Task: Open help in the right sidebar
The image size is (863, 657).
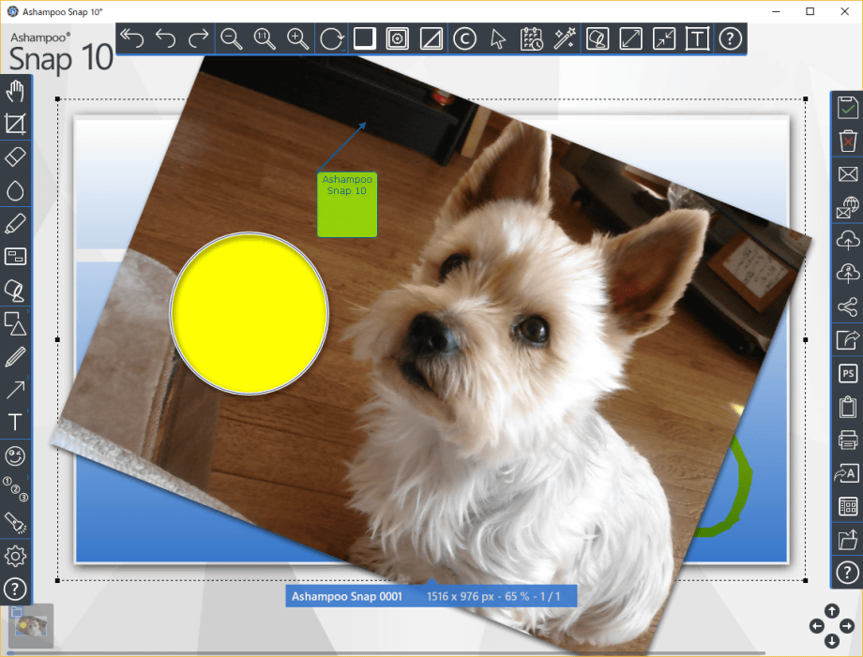Action: coord(848,573)
